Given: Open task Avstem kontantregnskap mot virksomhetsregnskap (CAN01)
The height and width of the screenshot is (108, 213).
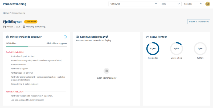Looking at the screenshot, I should pyautogui.click(x=36, y=60).
